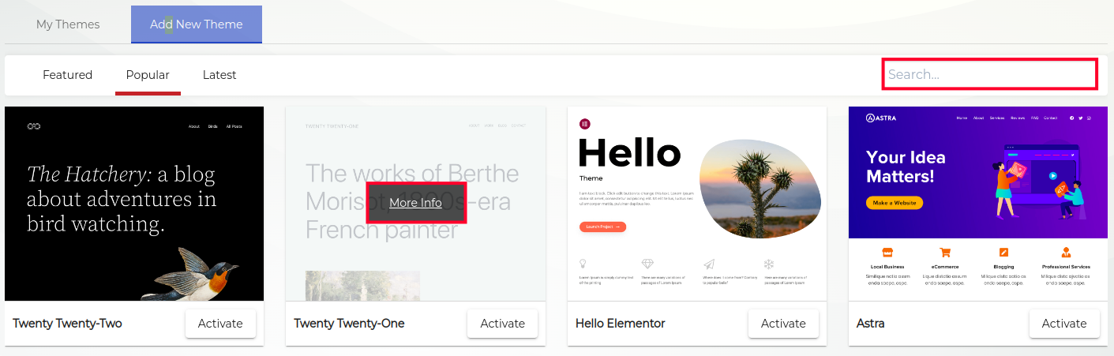This screenshot has width=1114, height=356.
Task: Activate the Hello Elementor theme
Action: (x=783, y=323)
